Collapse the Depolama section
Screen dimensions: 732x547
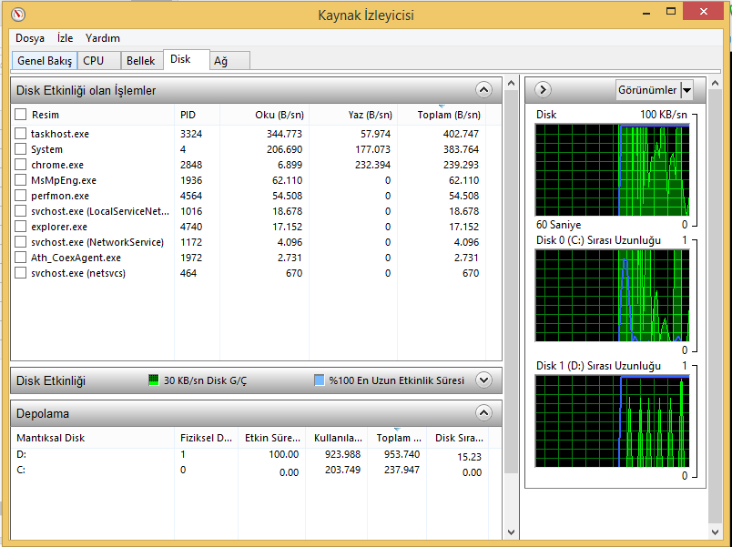483,412
